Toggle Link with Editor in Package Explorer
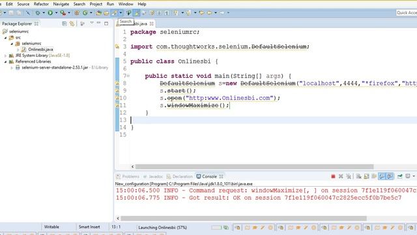Screen dimensions: 417x235 click(72, 23)
